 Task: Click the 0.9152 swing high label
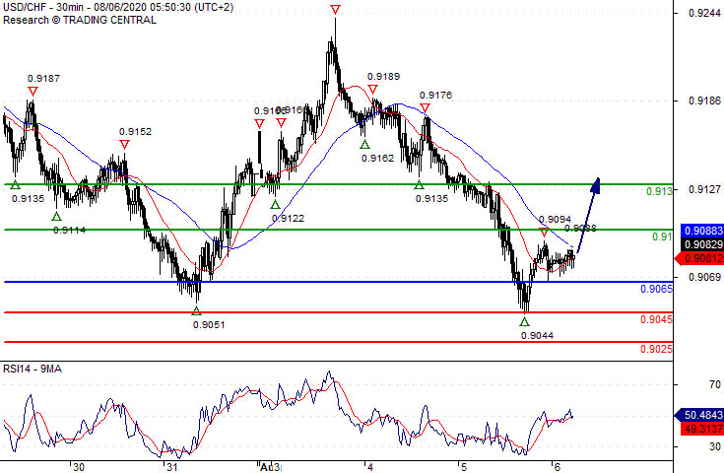click(x=135, y=132)
